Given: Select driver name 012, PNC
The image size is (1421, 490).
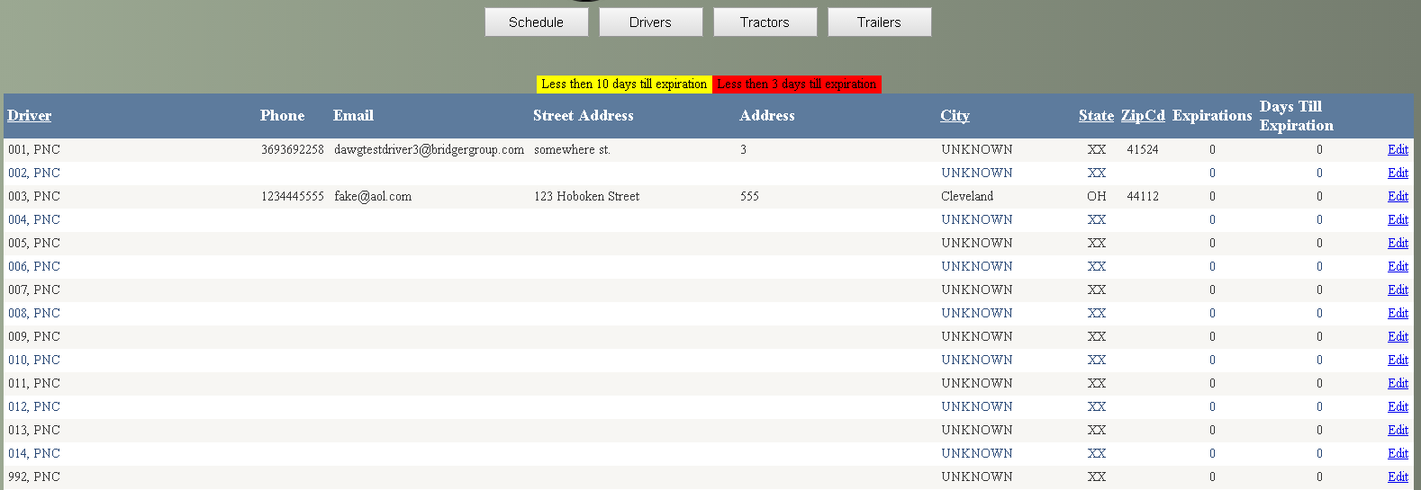Looking at the screenshot, I should [x=34, y=406].
